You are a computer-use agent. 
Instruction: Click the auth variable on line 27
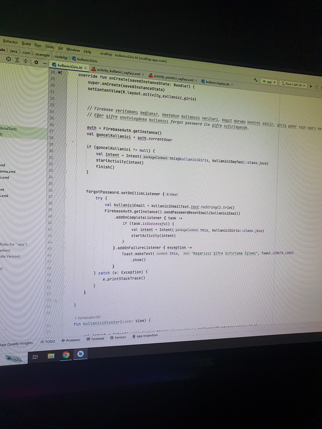click(91, 127)
